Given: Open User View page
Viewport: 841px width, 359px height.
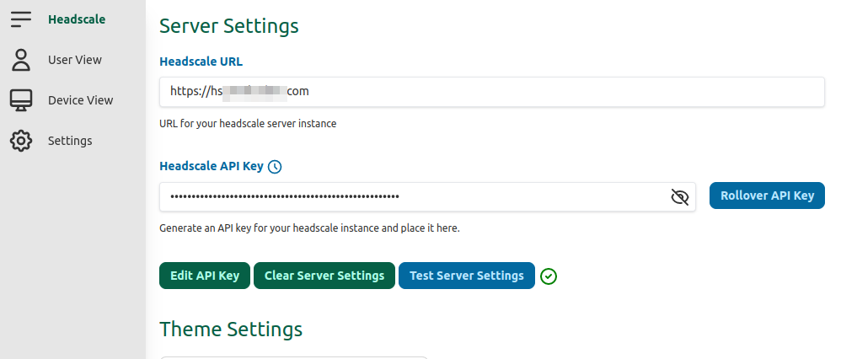Looking at the screenshot, I should coord(74,60).
